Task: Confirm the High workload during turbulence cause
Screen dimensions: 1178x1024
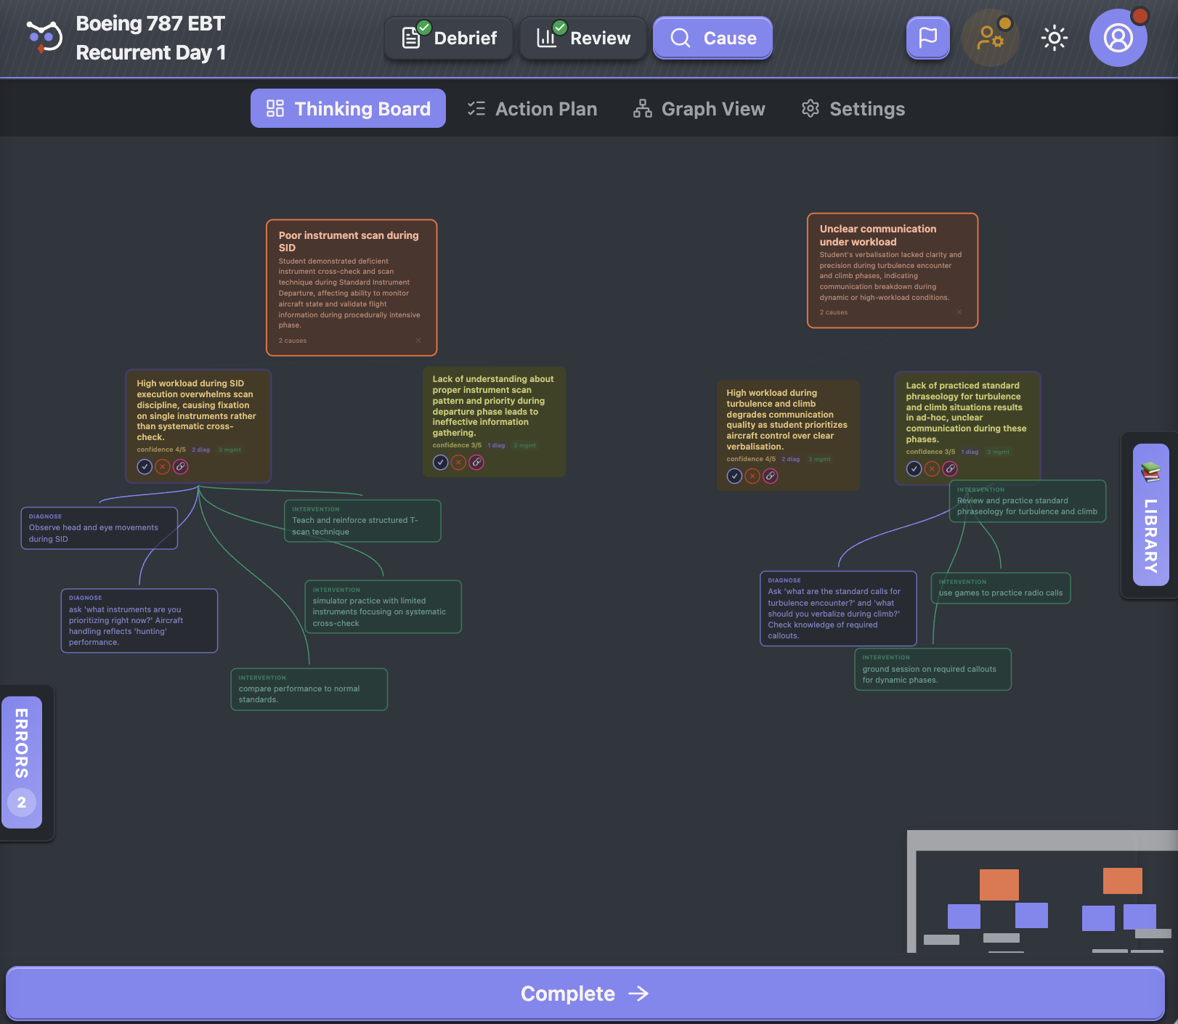Action: 734,476
